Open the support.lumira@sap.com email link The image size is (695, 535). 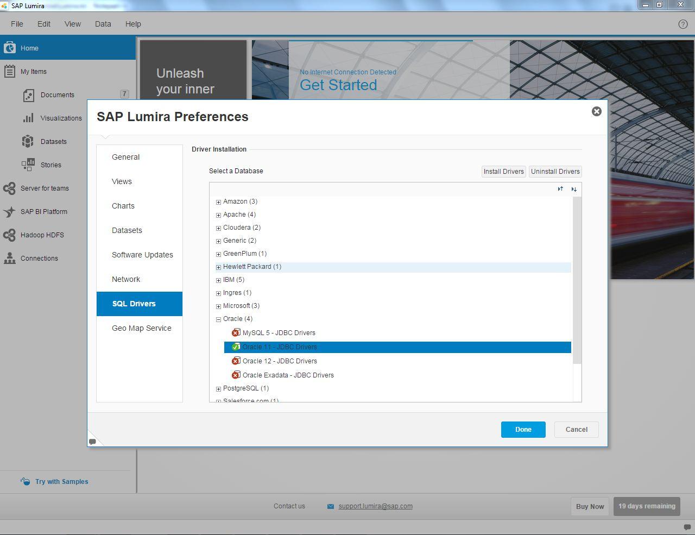pos(376,506)
